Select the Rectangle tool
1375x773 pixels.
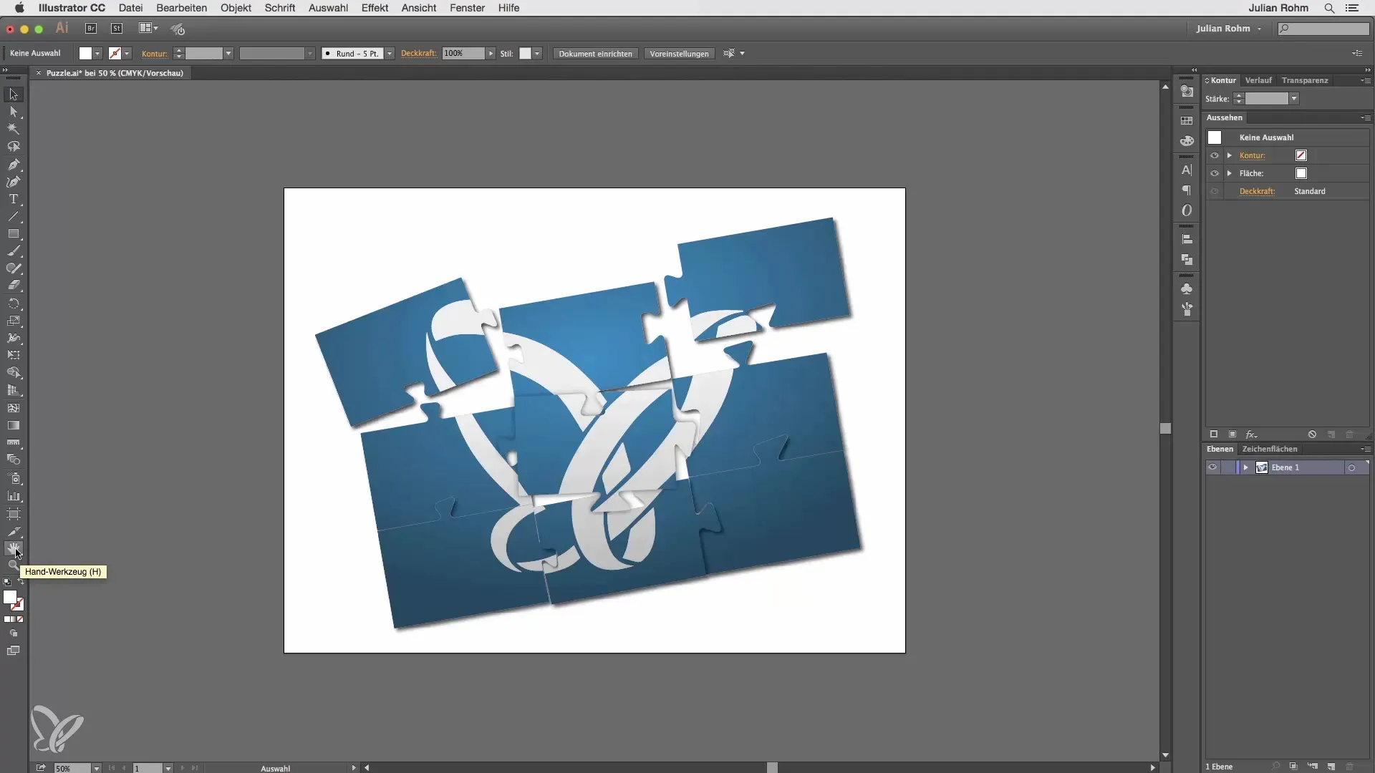14,234
